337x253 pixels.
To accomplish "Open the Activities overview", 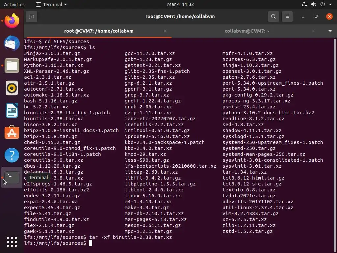I will (14, 4).
